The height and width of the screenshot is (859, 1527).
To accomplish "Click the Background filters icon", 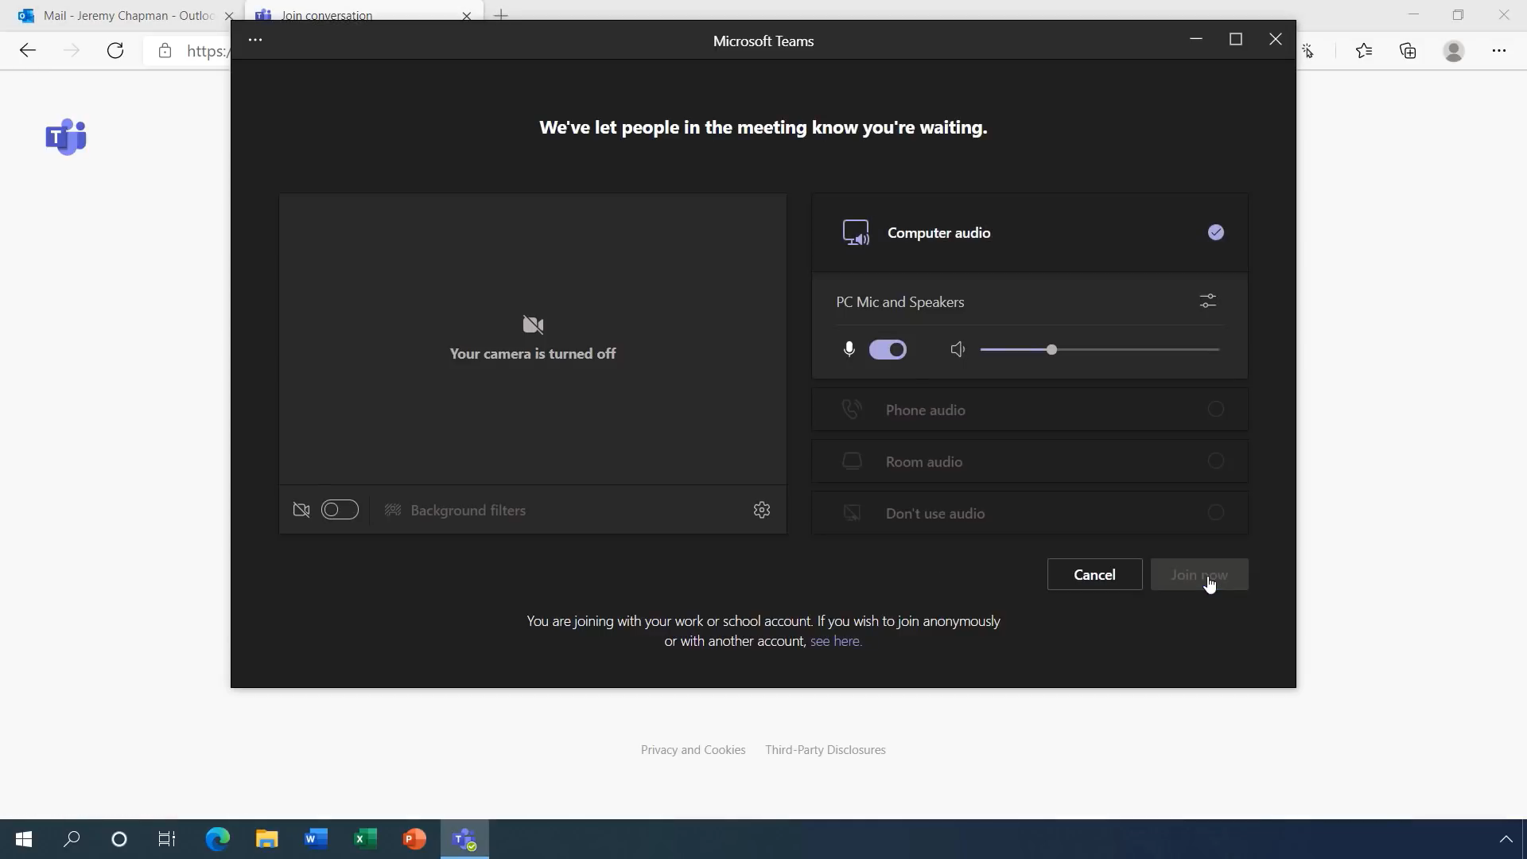I will coord(393,510).
